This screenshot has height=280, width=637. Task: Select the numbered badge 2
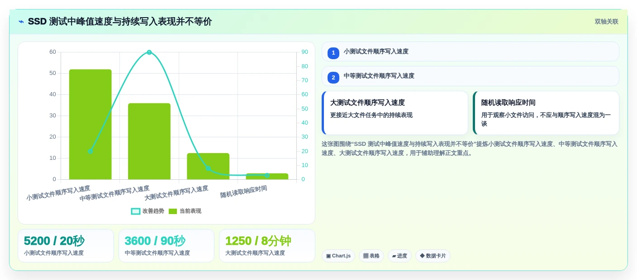point(333,77)
